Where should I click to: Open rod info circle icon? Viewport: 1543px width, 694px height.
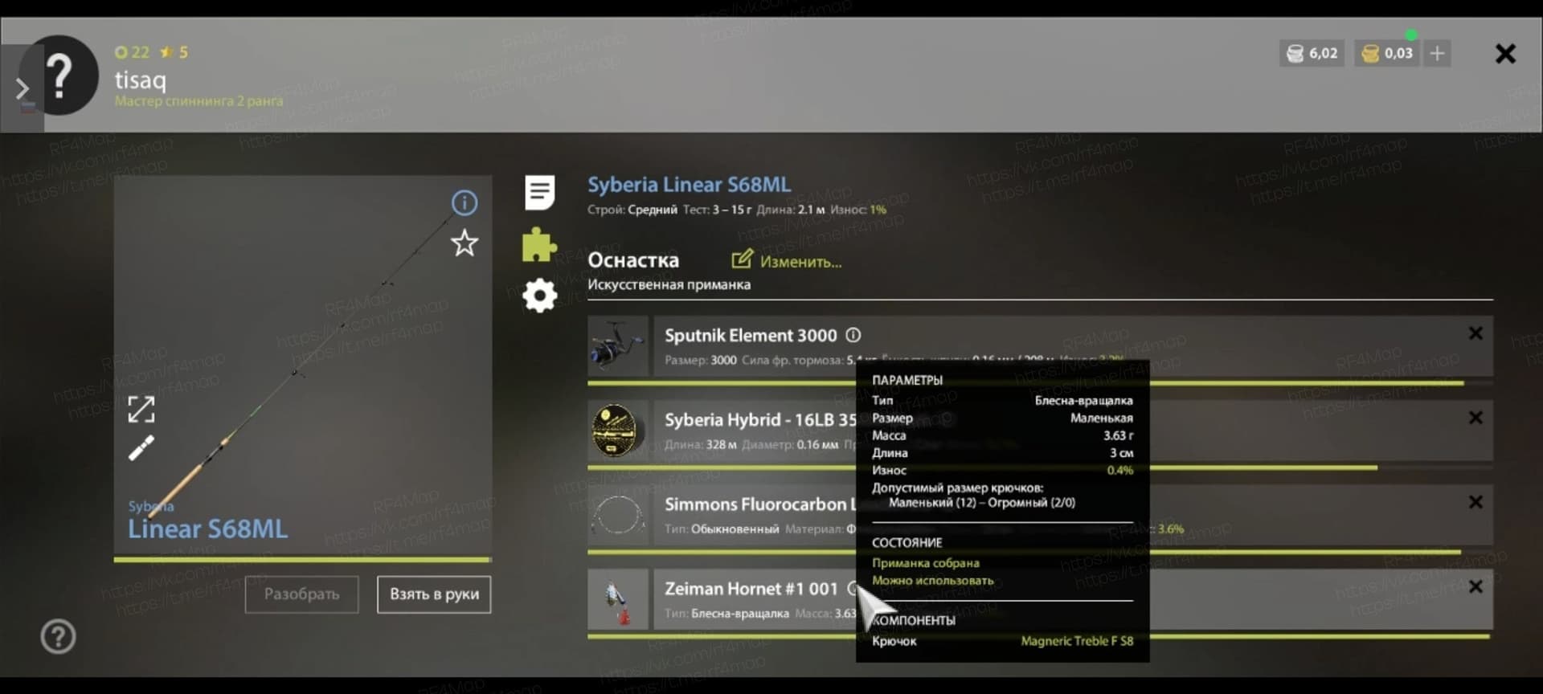[464, 202]
